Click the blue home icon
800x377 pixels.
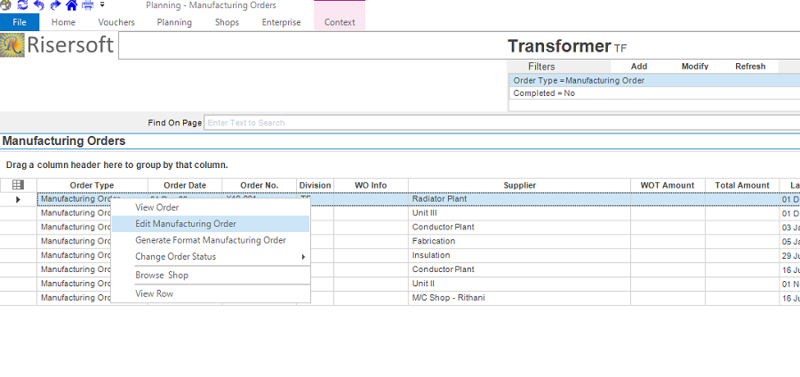[x=71, y=5]
